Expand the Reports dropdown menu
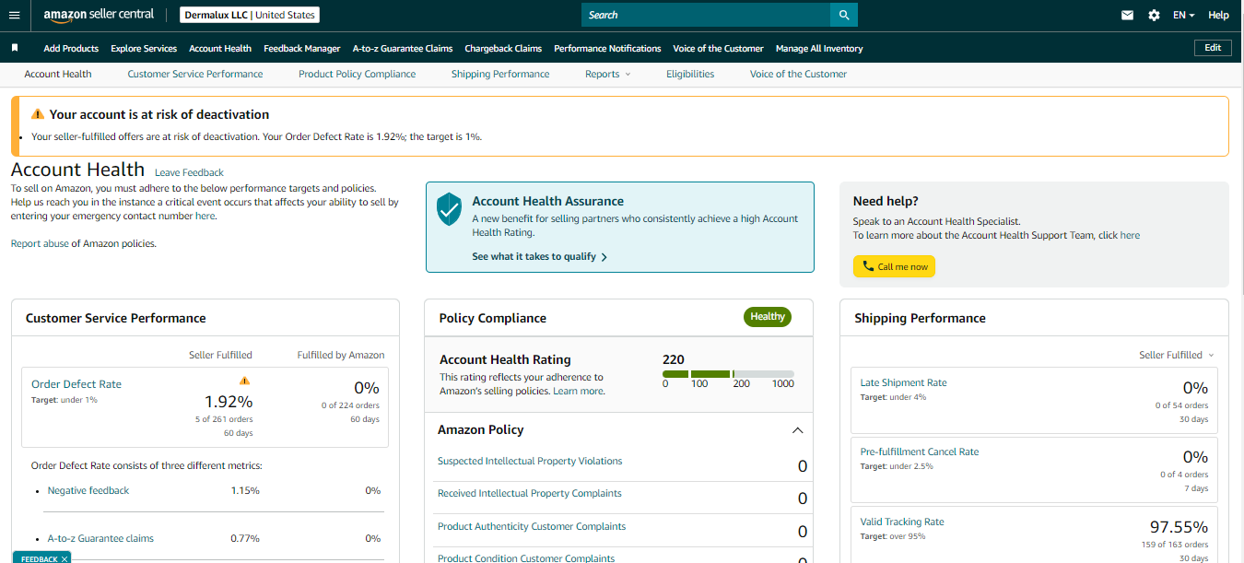This screenshot has width=1244, height=563. tap(607, 74)
